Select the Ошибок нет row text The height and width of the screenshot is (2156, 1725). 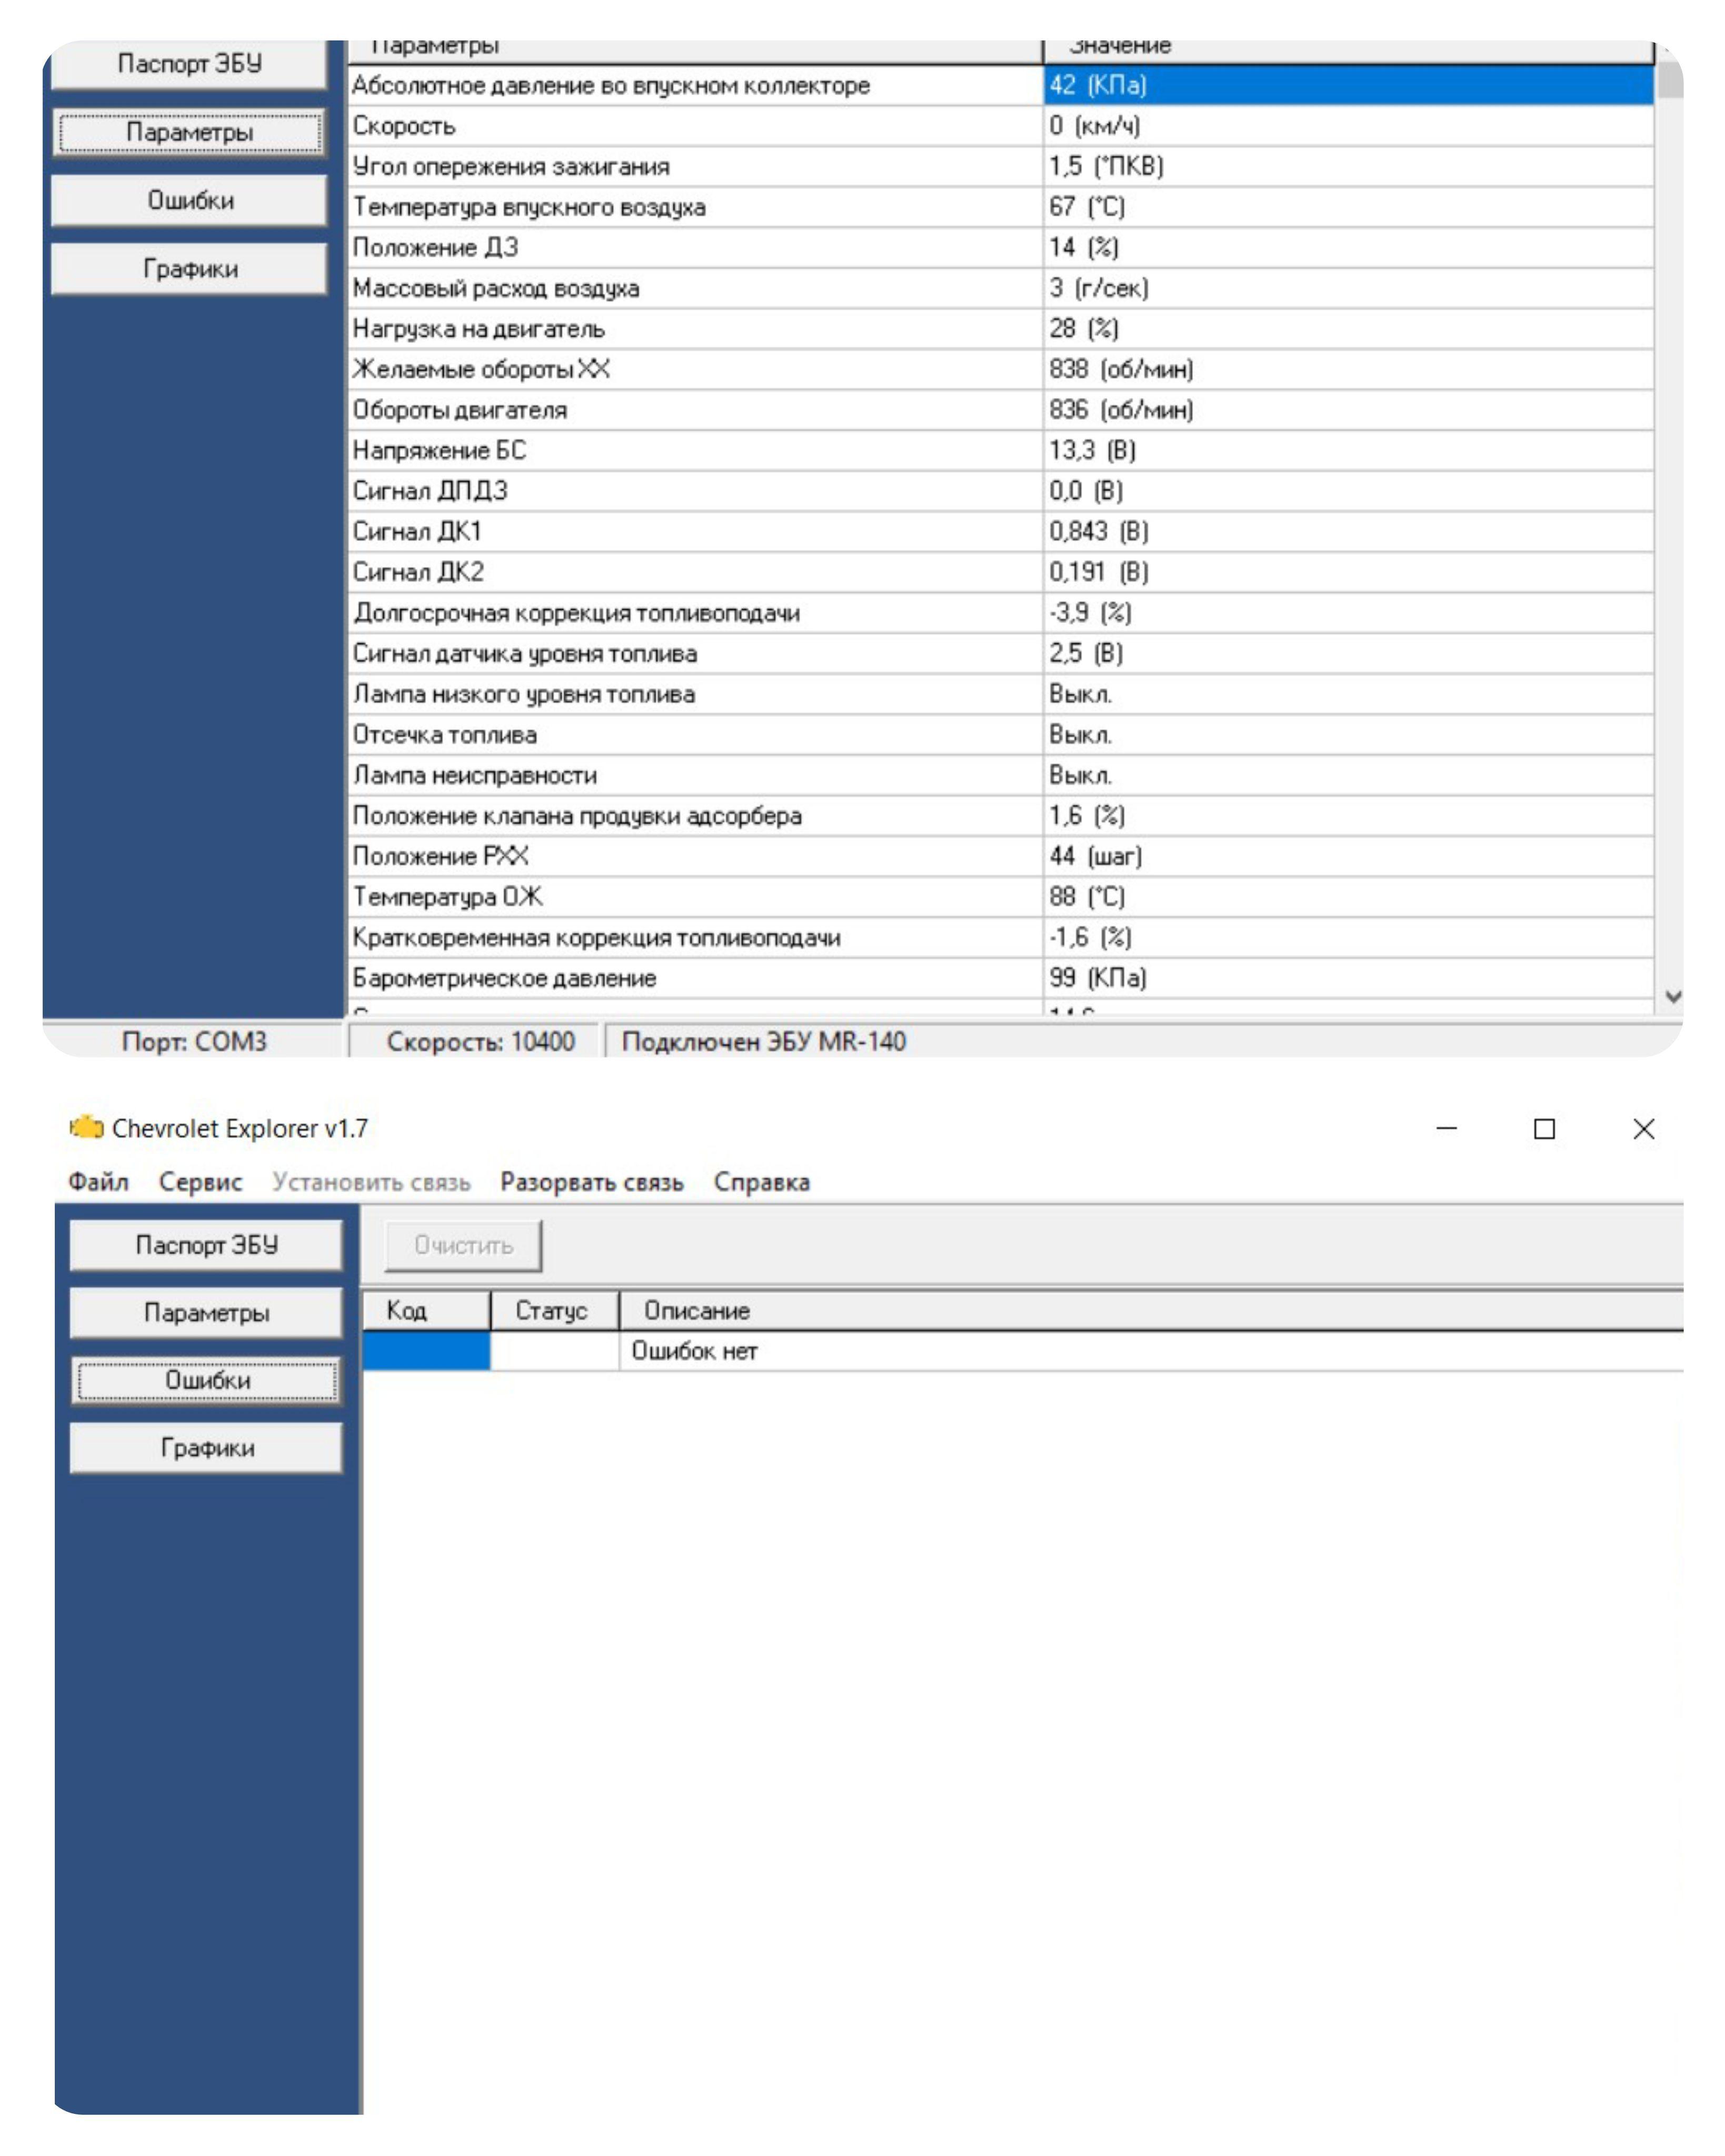coord(694,1351)
